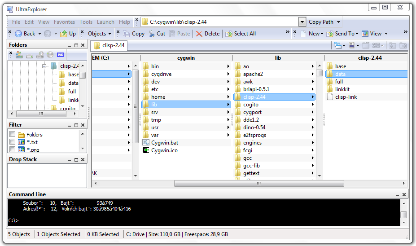416x246 pixels.
Task: Click the document list icon in tab bar
Action: 352,45
